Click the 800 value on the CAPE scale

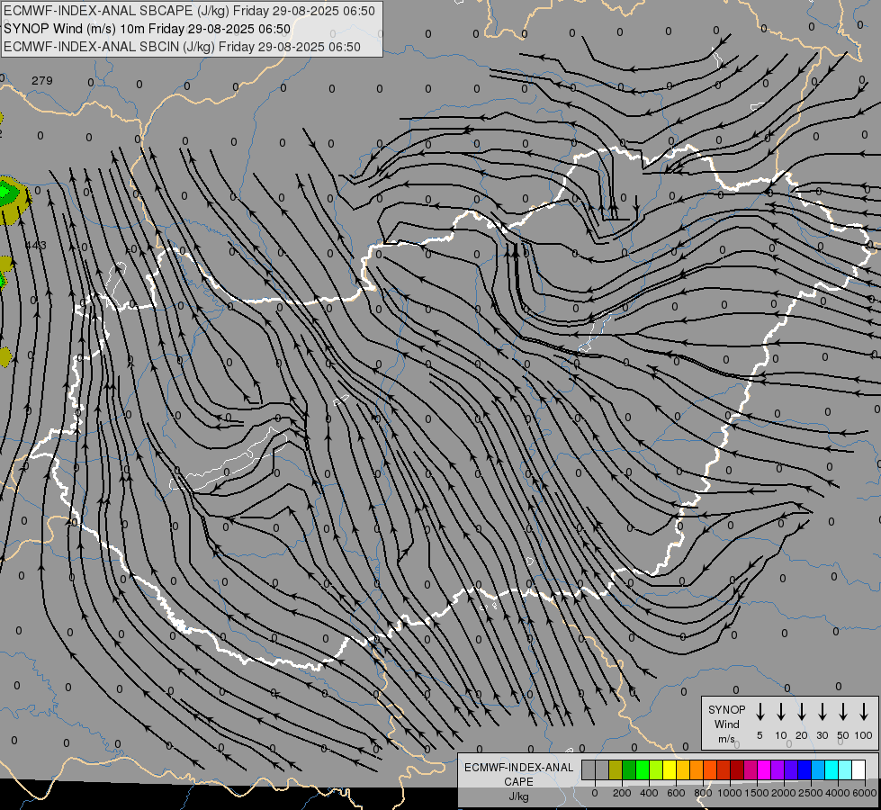(703, 793)
